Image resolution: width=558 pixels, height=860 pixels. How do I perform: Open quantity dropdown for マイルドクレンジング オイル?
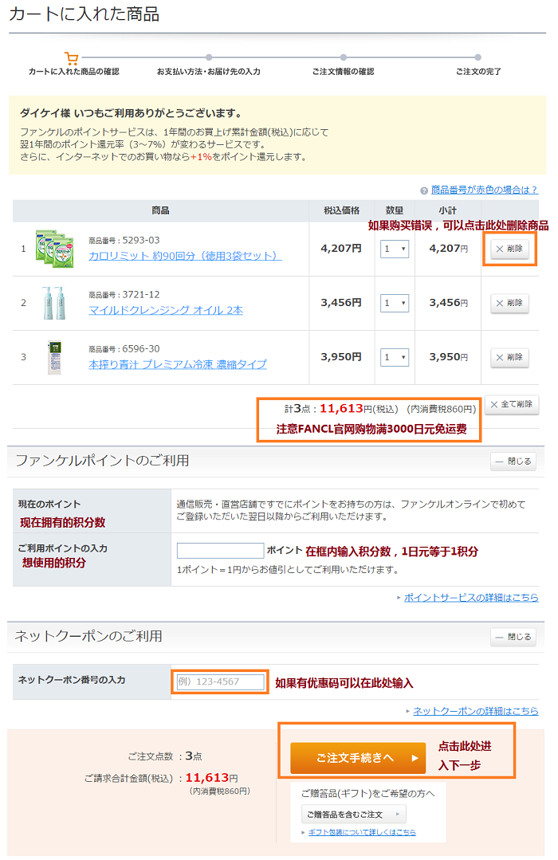[x=394, y=303]
